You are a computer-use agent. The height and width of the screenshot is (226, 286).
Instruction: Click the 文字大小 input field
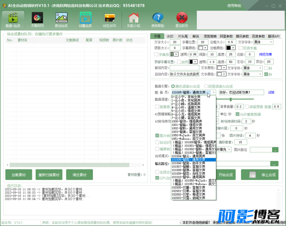[175, 42]
